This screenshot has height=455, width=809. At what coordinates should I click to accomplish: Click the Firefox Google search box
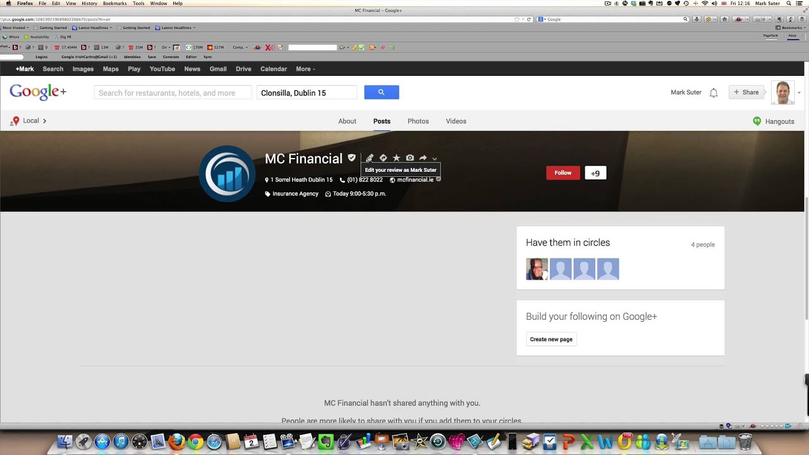coord(613,19)
